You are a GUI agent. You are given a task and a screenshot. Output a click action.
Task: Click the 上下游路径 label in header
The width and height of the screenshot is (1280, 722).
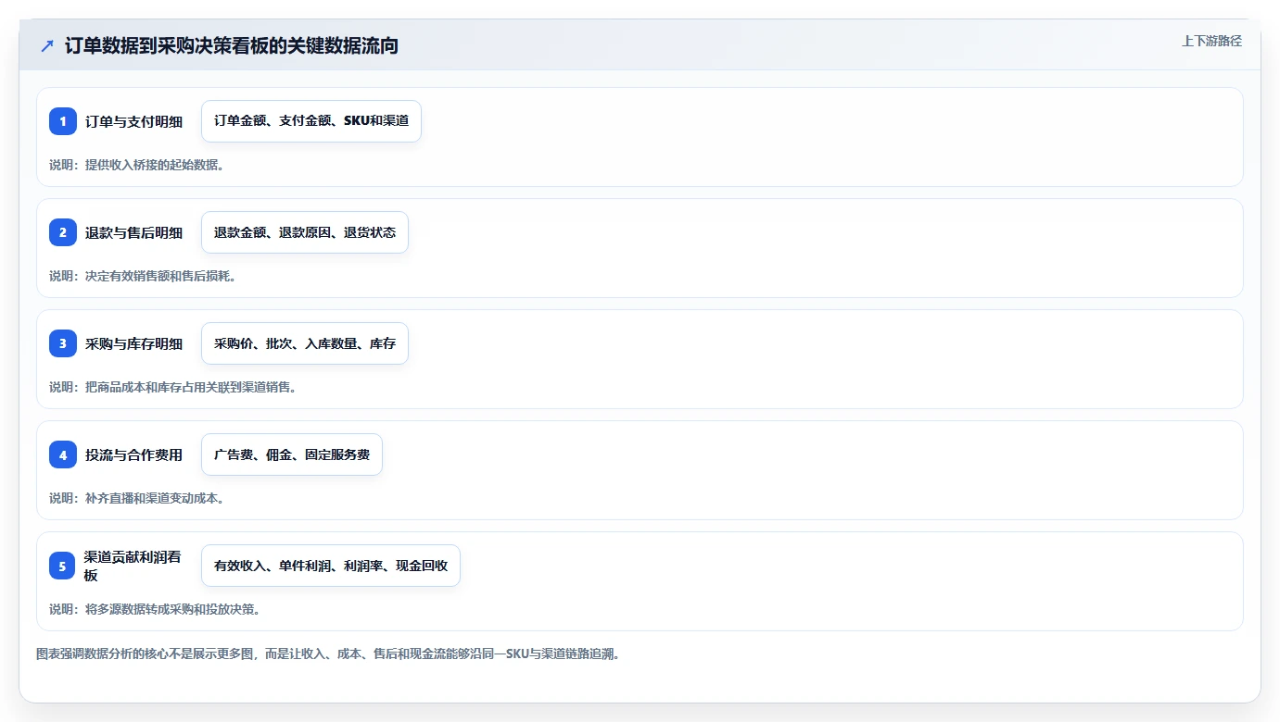(1211, 41)
